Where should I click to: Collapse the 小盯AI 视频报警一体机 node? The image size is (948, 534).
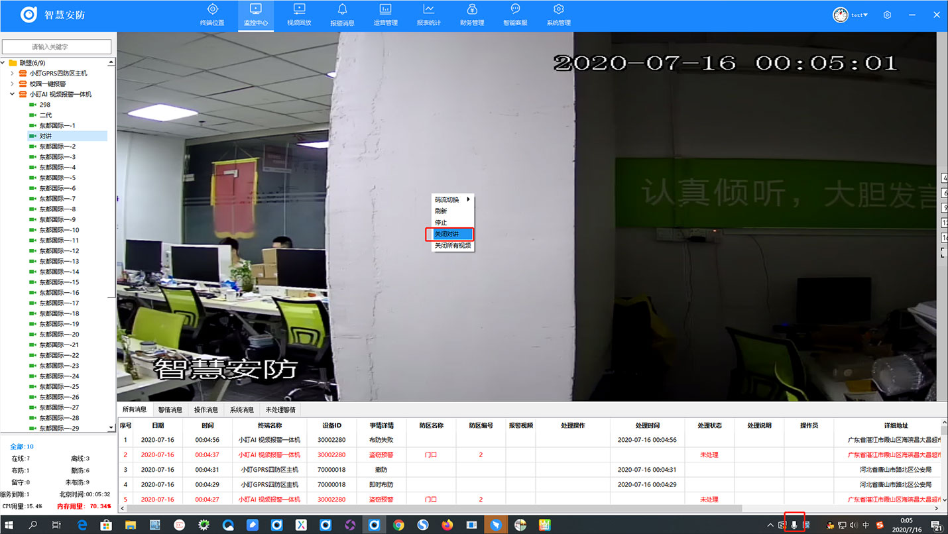tap(12, 94)
